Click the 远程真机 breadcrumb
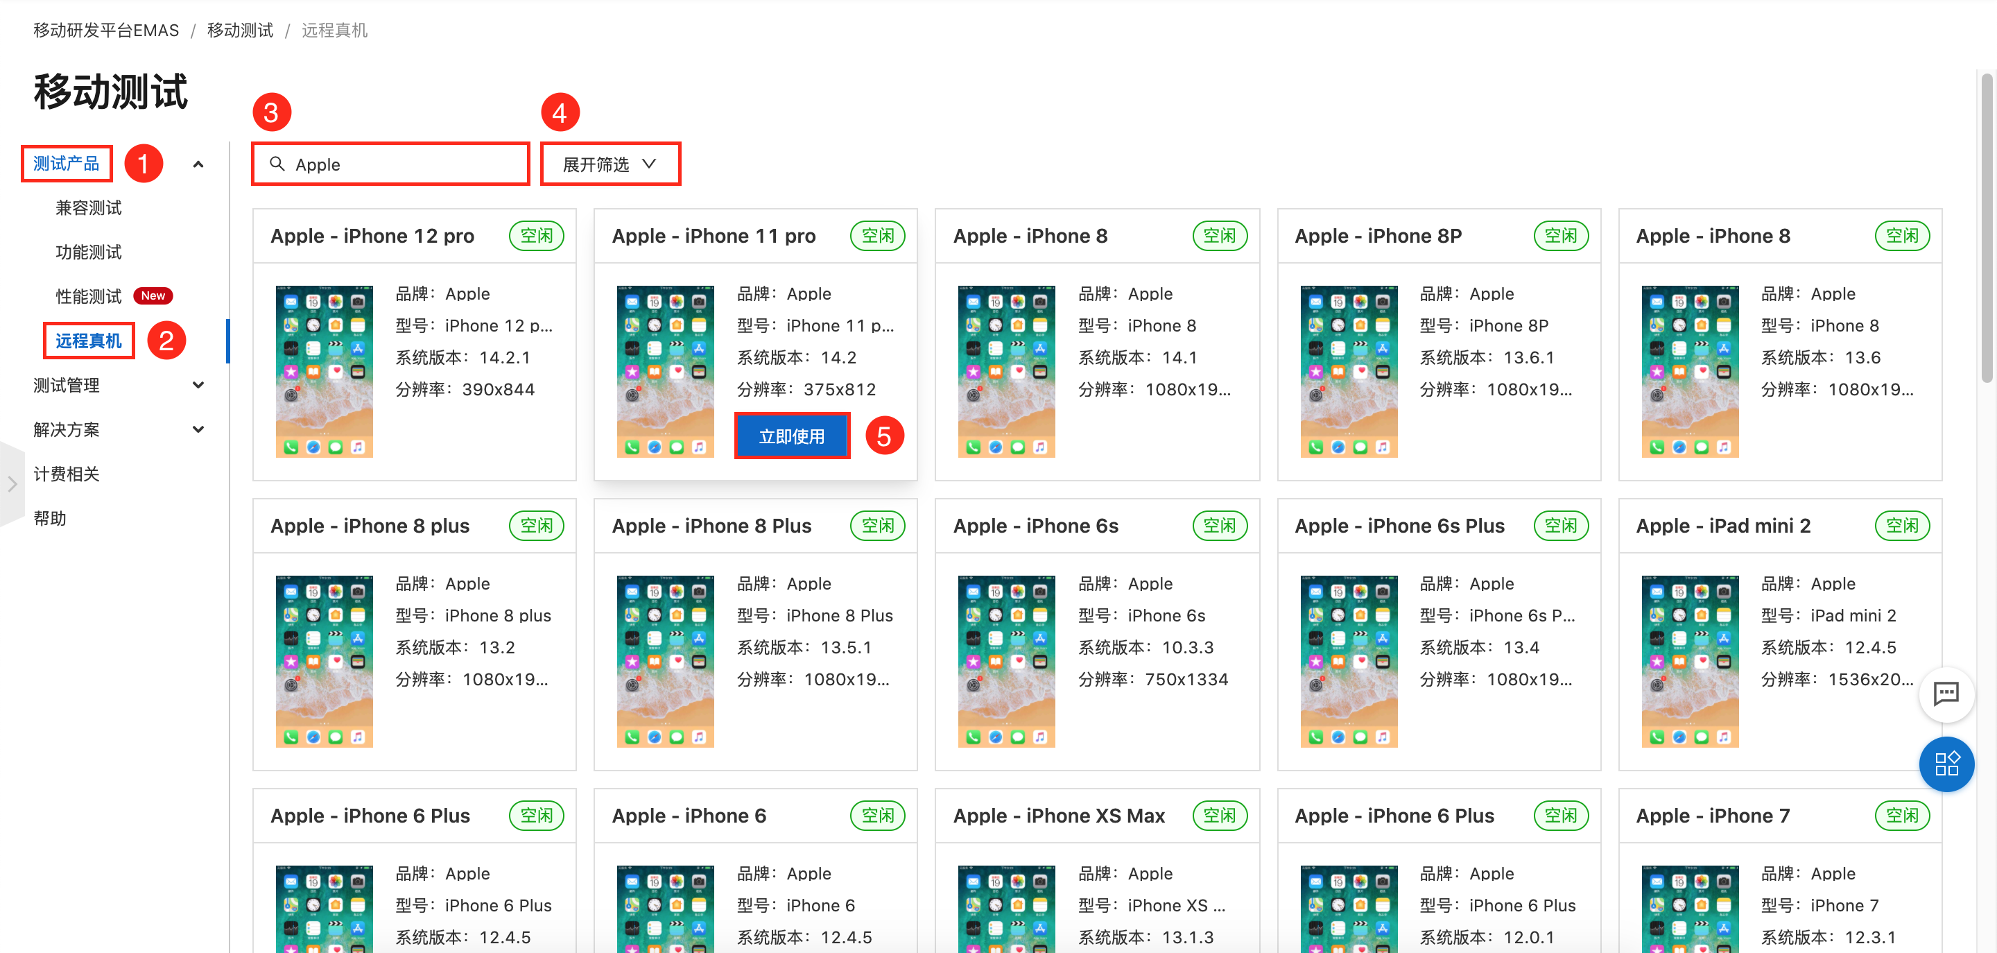The image size is (1997, 953). (x=334, y=31)
